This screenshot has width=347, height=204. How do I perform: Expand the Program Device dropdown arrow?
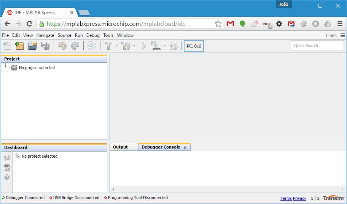tap(164, 46)
